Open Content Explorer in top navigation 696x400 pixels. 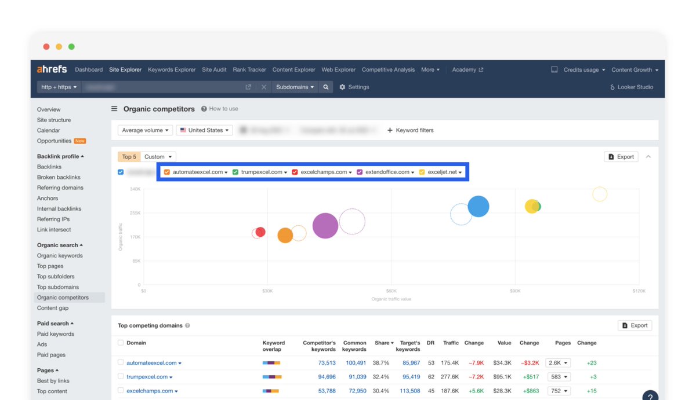(294, 69)
